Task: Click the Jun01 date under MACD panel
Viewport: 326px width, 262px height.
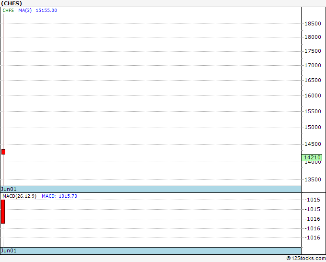Action: point(9,250)
